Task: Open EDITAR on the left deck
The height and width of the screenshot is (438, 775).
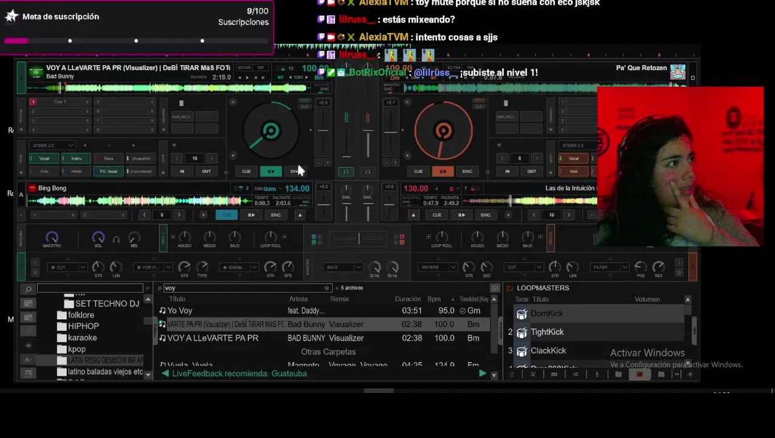Action: (244, 68)
